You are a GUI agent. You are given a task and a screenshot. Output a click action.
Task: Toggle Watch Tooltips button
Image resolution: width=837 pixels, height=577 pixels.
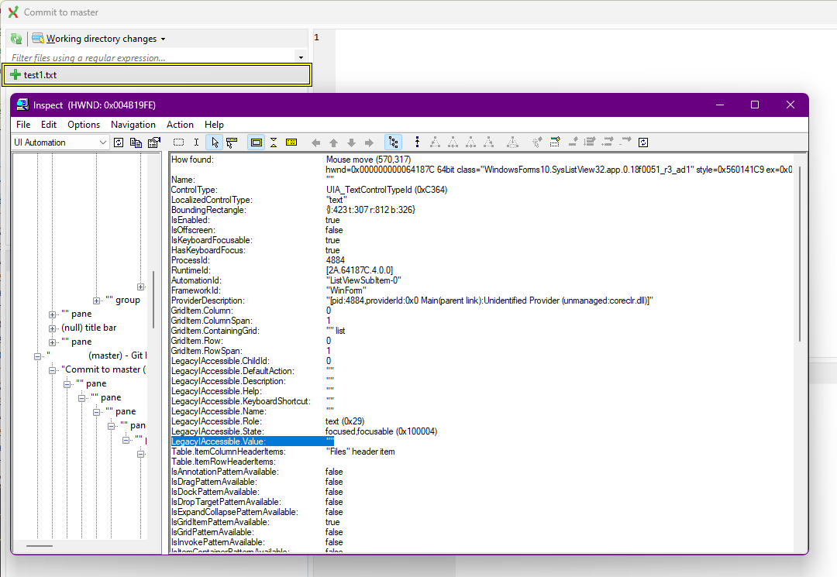click(232, 143)
